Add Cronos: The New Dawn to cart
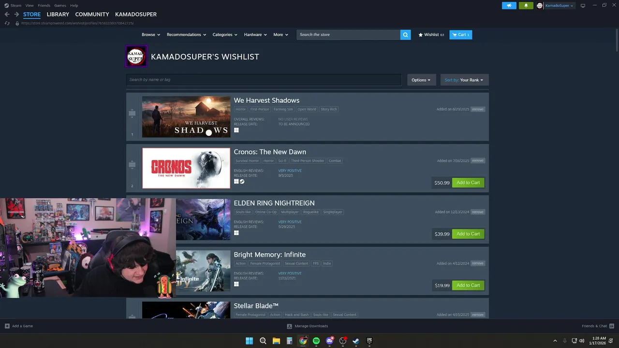This screenshot has width=619, height=348. click(468, 183)
